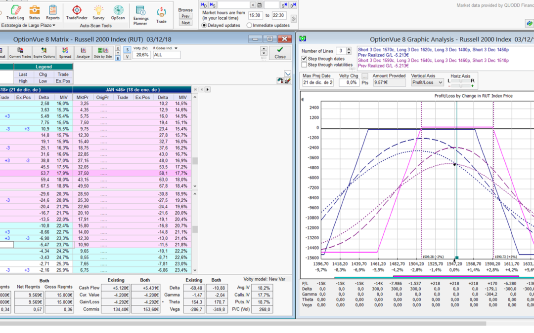The image size is (534, 333).
Task: Click the previous-day step icon (D)
Action: pos(204,5)
